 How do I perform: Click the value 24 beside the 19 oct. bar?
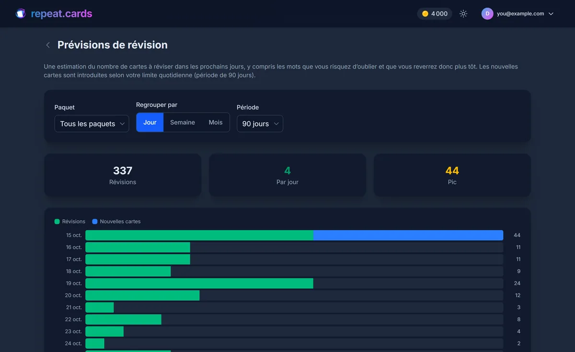(x=517, y=283)
